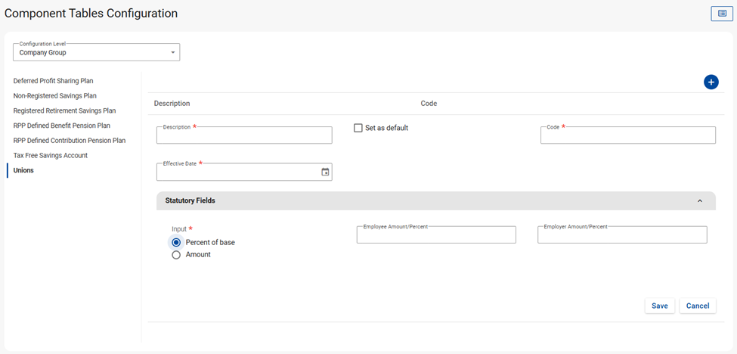Click into the Code text field
This screenshot has height=354, width=737.
(627, 135)
